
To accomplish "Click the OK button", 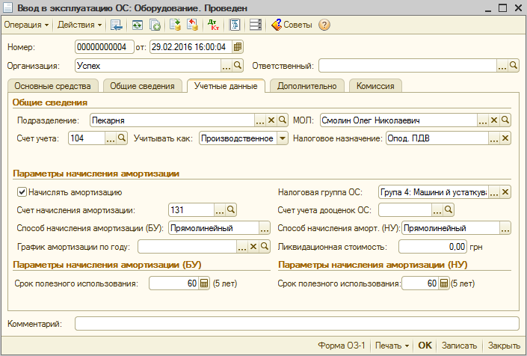I will pos(425,346).
